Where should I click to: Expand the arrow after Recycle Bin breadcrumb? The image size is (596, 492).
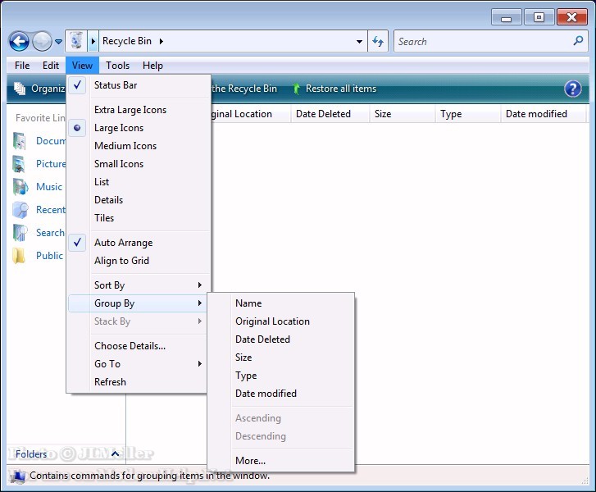point(162,41)
